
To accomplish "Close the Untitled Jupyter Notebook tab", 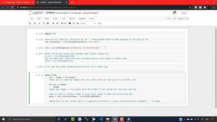I will pyautogui.click(x=66, y=2).
